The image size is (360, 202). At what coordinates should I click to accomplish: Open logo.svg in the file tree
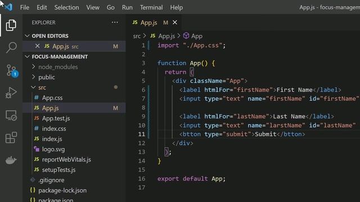coord(53,149)
